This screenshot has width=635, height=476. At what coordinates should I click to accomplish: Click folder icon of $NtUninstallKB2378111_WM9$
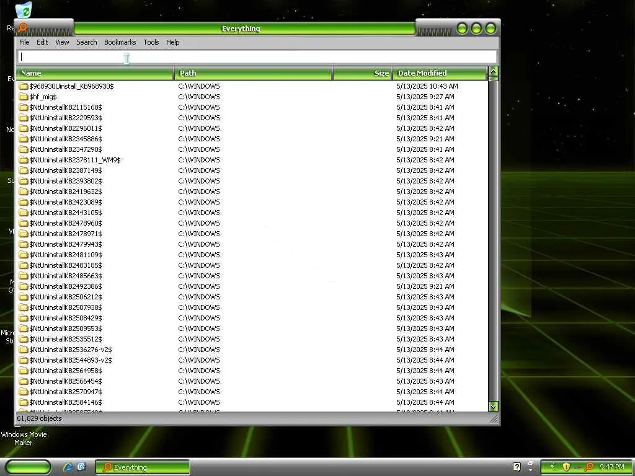(24, 160)
